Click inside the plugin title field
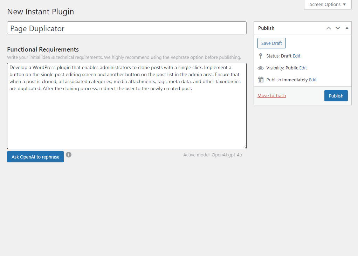Viewport: 358px width, 256px height. [126, 28]
